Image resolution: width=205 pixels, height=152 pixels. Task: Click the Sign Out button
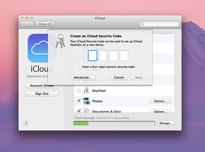[x=42, y=94]
